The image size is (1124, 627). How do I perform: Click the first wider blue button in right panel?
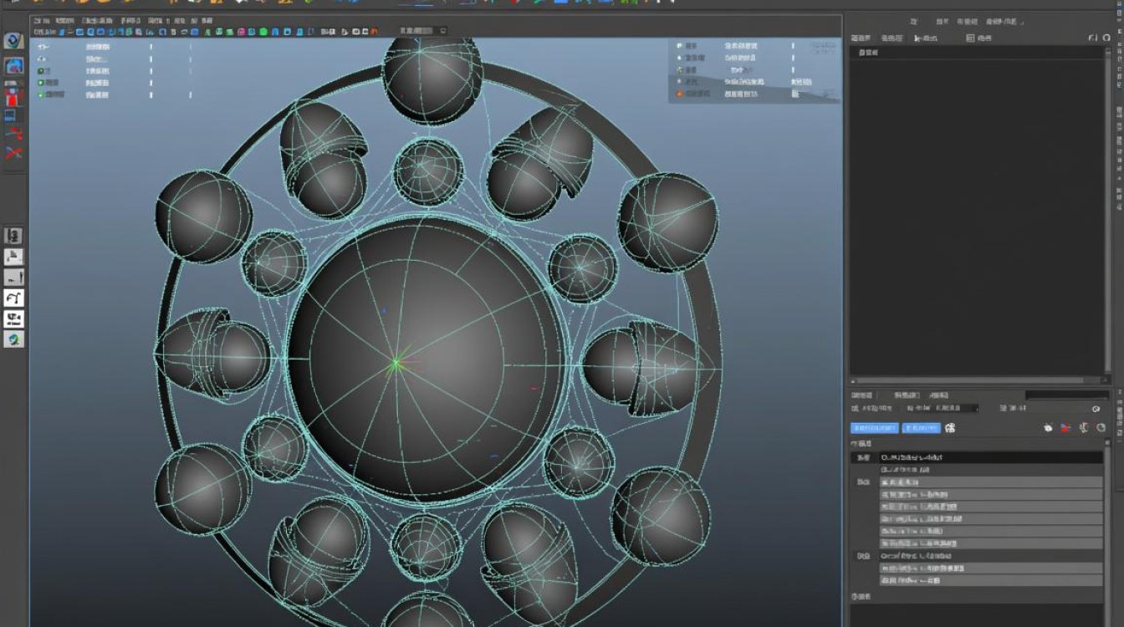click(x=875, y=428)
